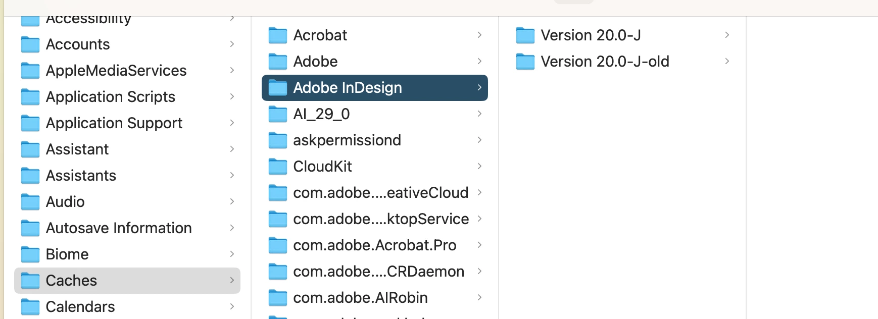Select the Application Scripts folder
Screen dimensions: 878x319
pyautogui.click(x=110, y=97)
